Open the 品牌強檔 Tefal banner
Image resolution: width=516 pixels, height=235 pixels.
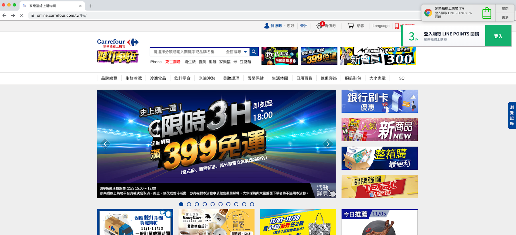click(380, 187)
